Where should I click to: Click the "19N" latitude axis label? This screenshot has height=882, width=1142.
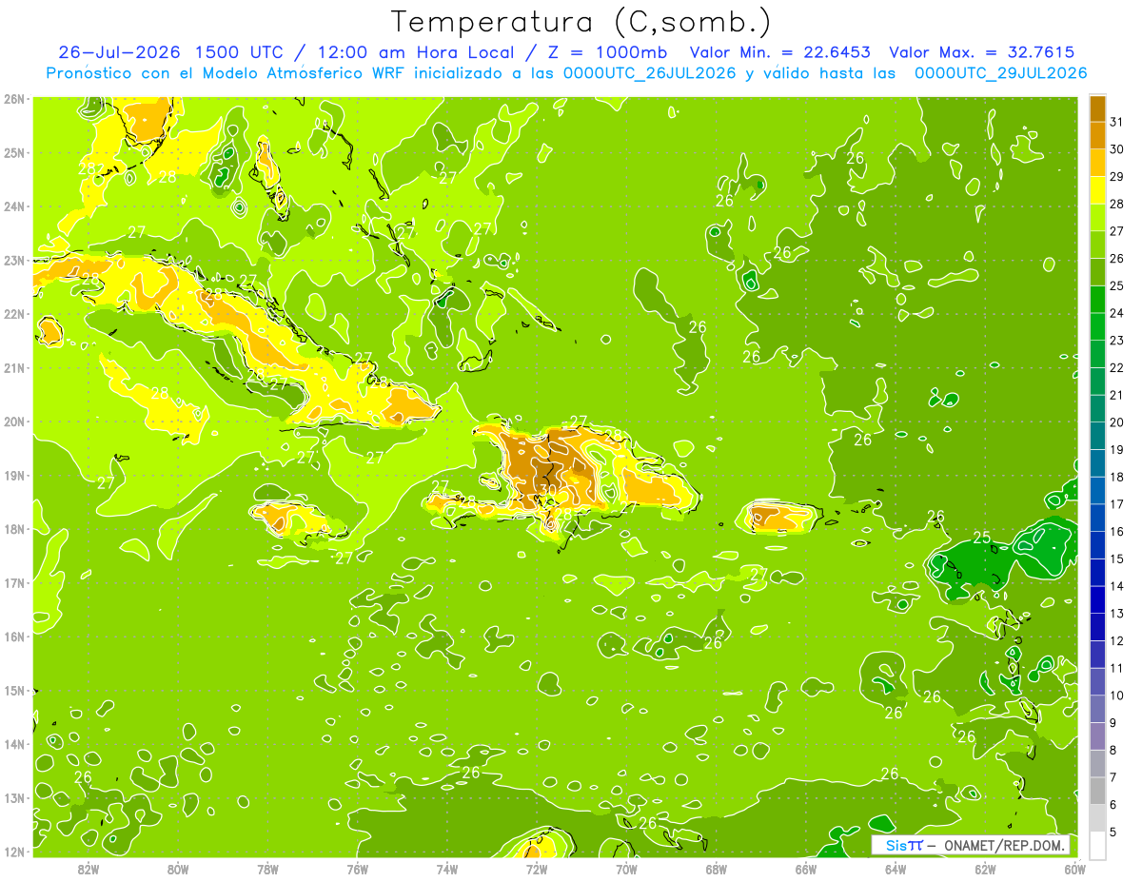pyautogui.click(x=13, y=475)
